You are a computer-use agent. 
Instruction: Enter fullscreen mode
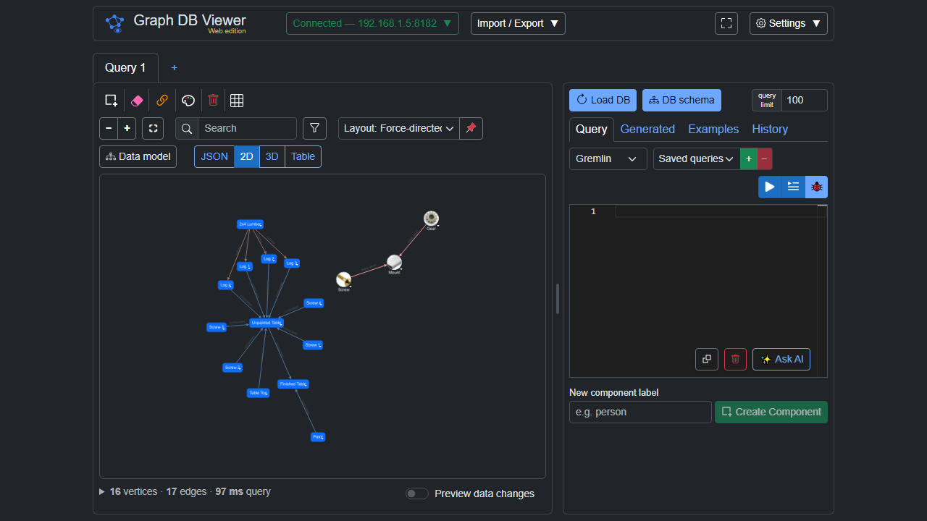pos(726,23)
